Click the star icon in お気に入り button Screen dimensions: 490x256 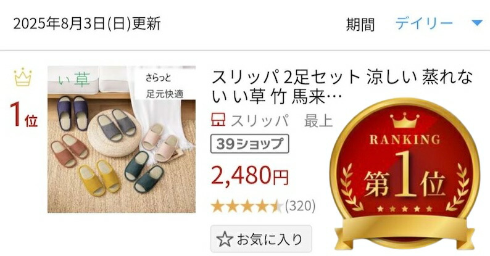(225, 239)
